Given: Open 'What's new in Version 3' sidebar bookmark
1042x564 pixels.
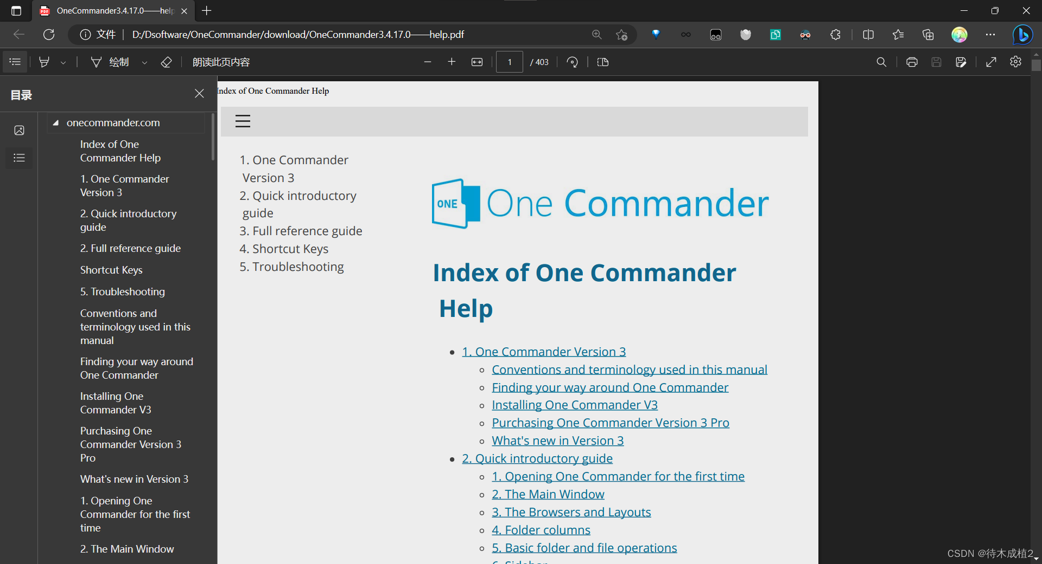Looking at the screenshot, I should 134,479.
